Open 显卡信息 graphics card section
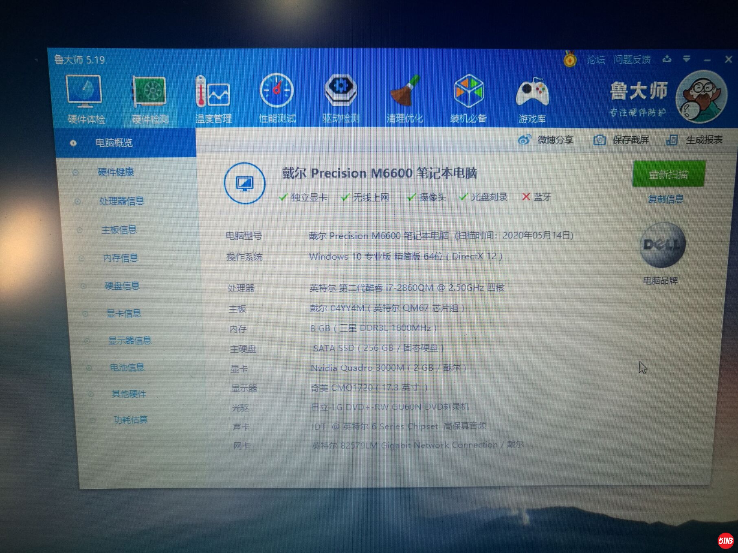The width and height of the screenshot is (738, 553). 123,313
